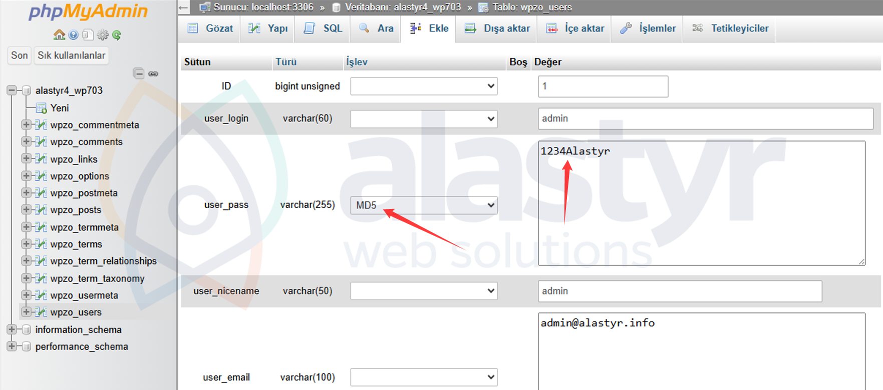Open the Dışa aktar export tab

(497, 28)
